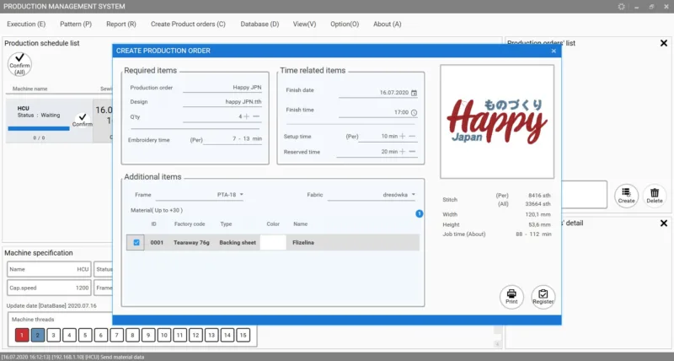Click the Delete trash icon
The image size is (674, 361).
click(655, 196)
